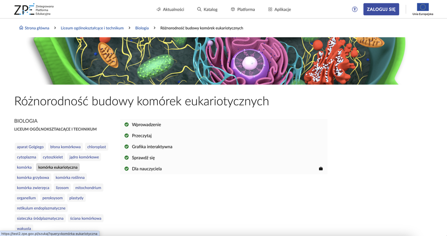Go to Liceum ogólnokształcące i technikum breadcrumb
Viewport: 447px width, 236px height.
pos(92,28)
